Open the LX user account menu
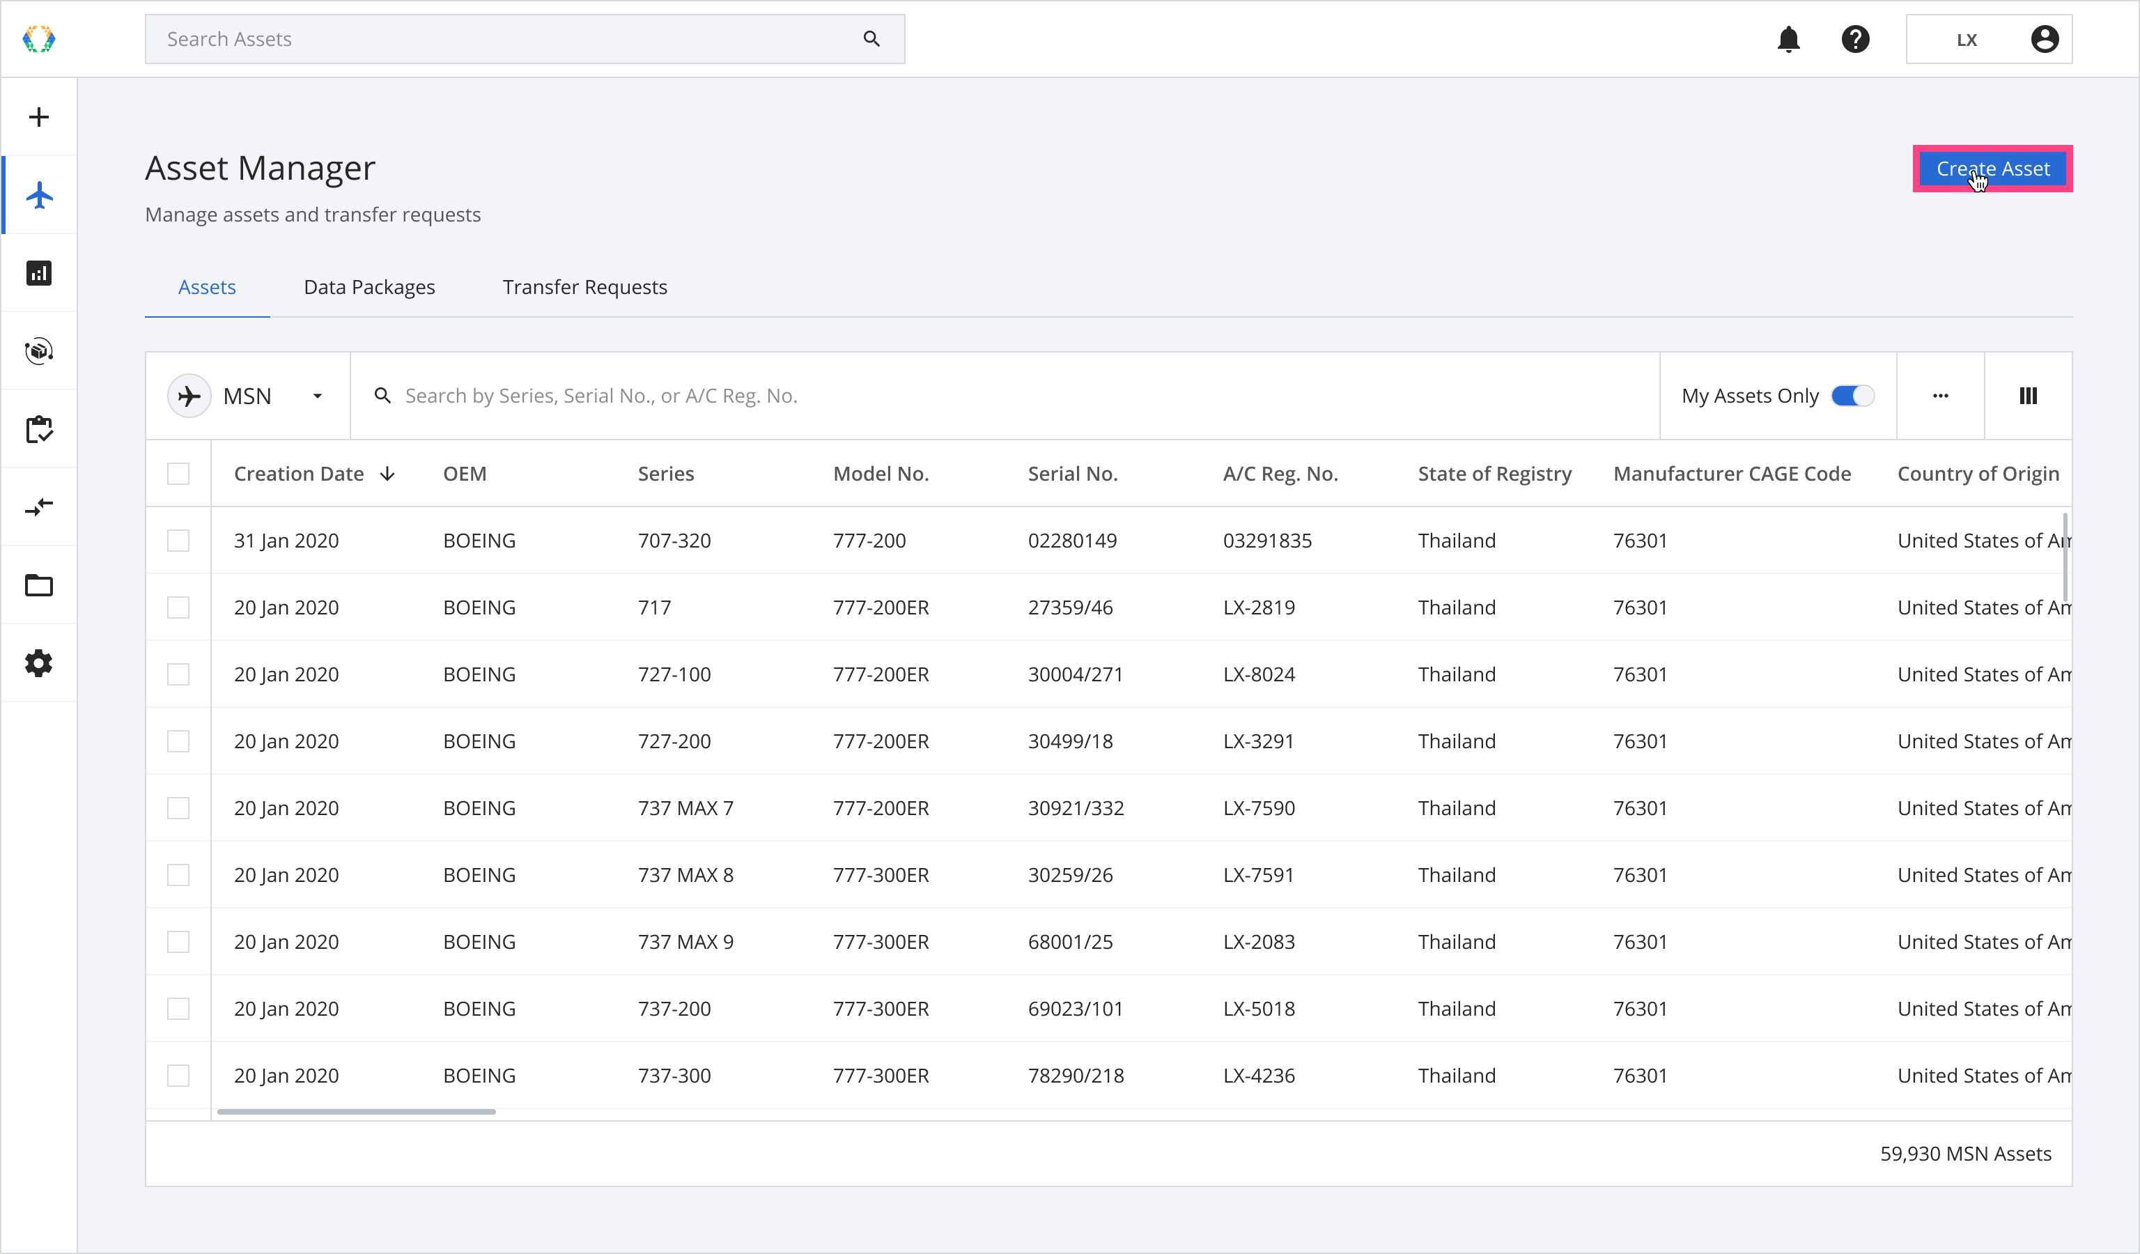The height and width of the screenshot is (1254, 2140). point(1989,39)
